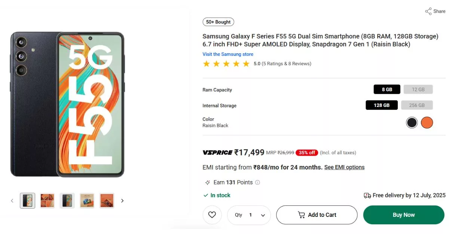Click the info icon beside Earn 131 Points
The image size is (449, 234).
257,182
